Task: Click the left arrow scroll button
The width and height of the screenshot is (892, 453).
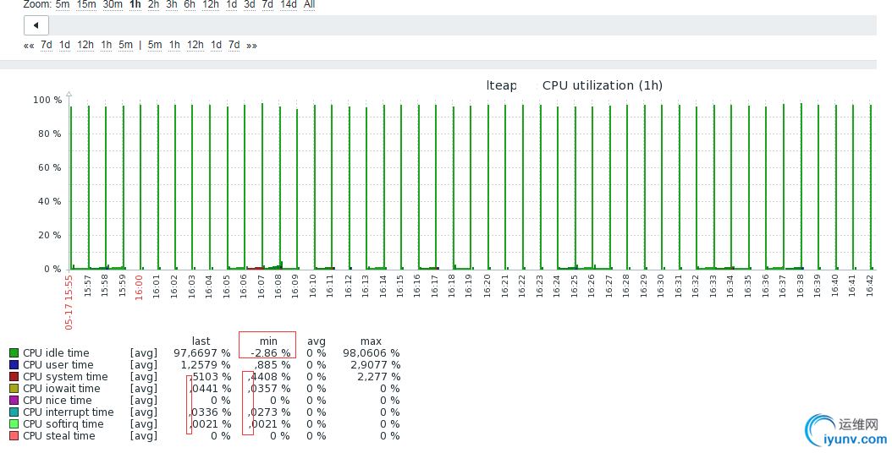Action: (x=36, y=25)
